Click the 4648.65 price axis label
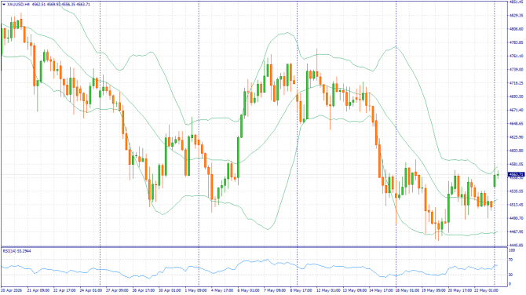 pos(516,123)
